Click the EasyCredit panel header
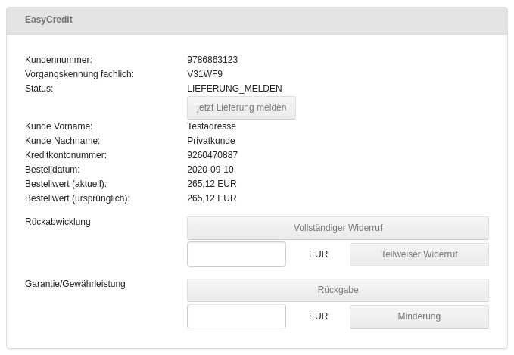Viewport: 514px width, 355px height. pos(257,20)
